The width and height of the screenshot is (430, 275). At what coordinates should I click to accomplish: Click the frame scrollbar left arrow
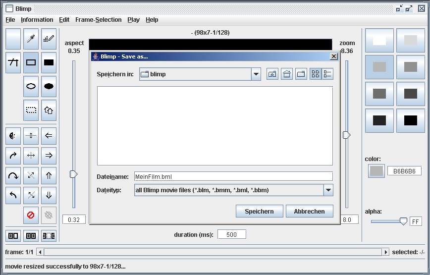pos(40,252)
